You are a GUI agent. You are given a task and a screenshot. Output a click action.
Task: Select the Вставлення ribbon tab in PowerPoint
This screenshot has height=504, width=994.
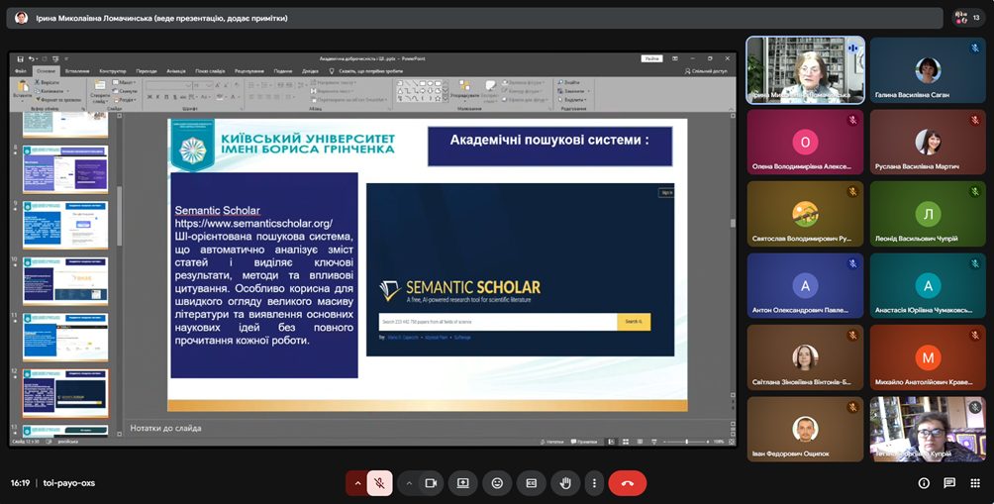(77, 71)
